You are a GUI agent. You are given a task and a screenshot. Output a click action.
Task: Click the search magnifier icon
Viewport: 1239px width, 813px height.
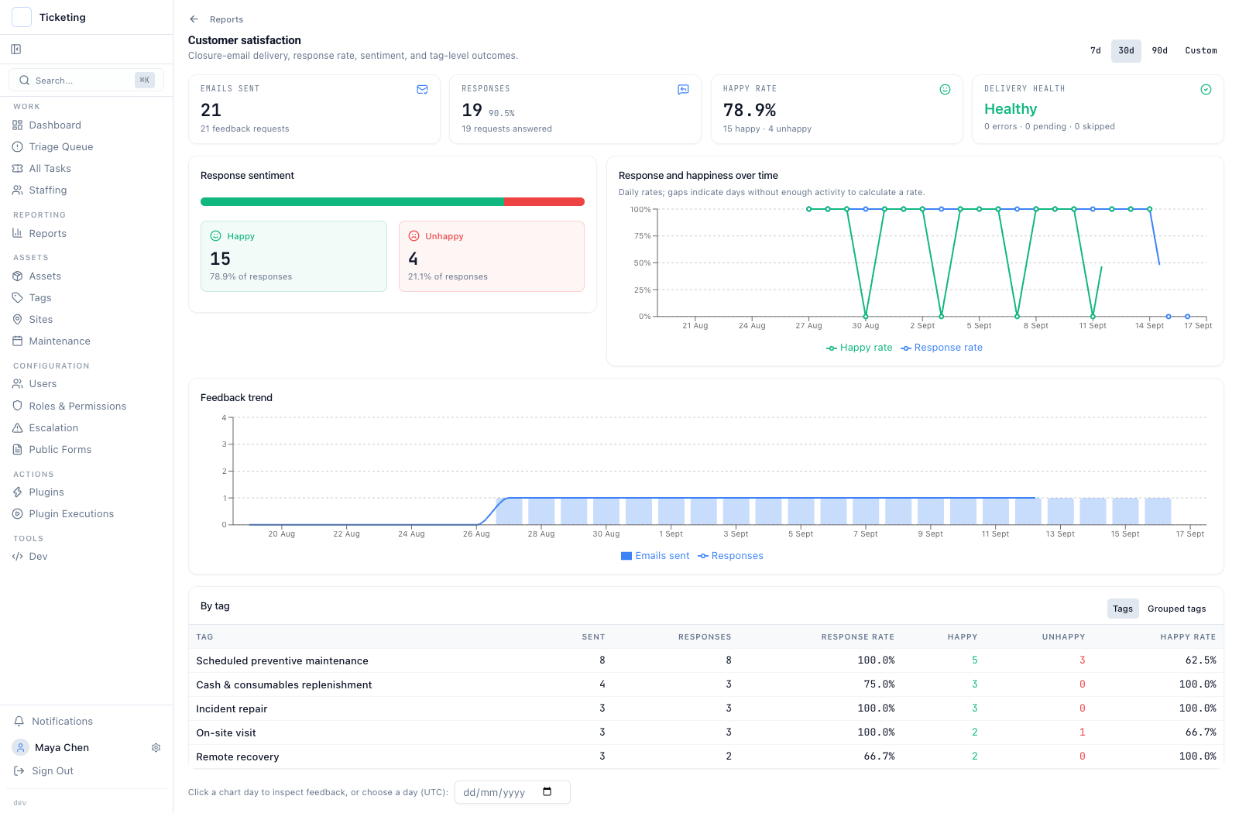pyautogui.click(x=25, y=81)
